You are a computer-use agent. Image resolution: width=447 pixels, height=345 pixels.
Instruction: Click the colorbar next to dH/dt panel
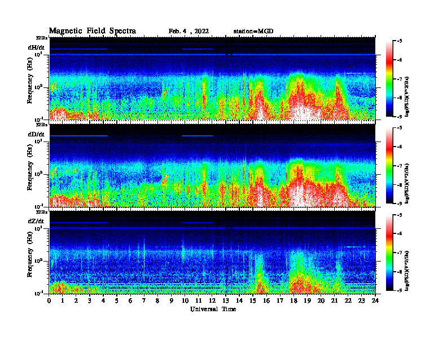point(389,79)
